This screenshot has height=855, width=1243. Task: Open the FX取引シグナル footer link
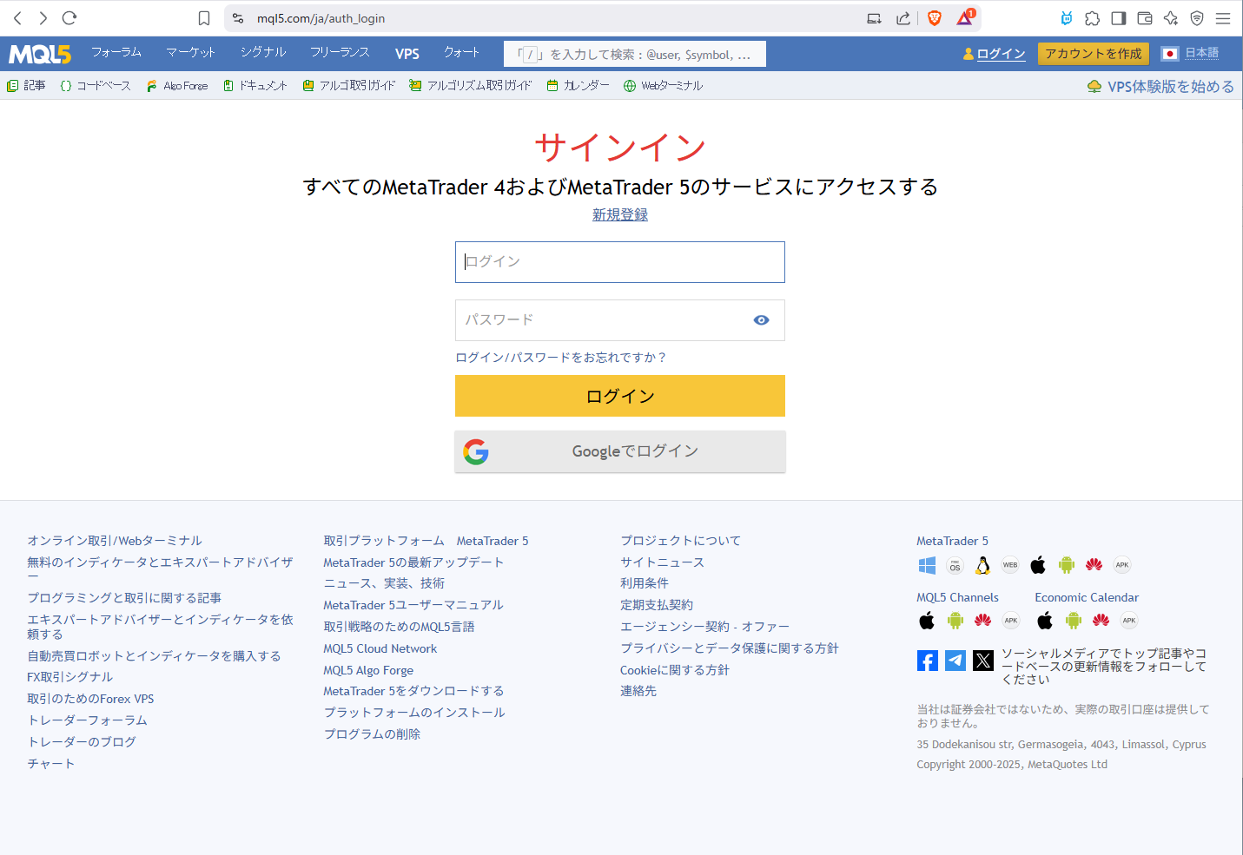click(x=69, y=677)
